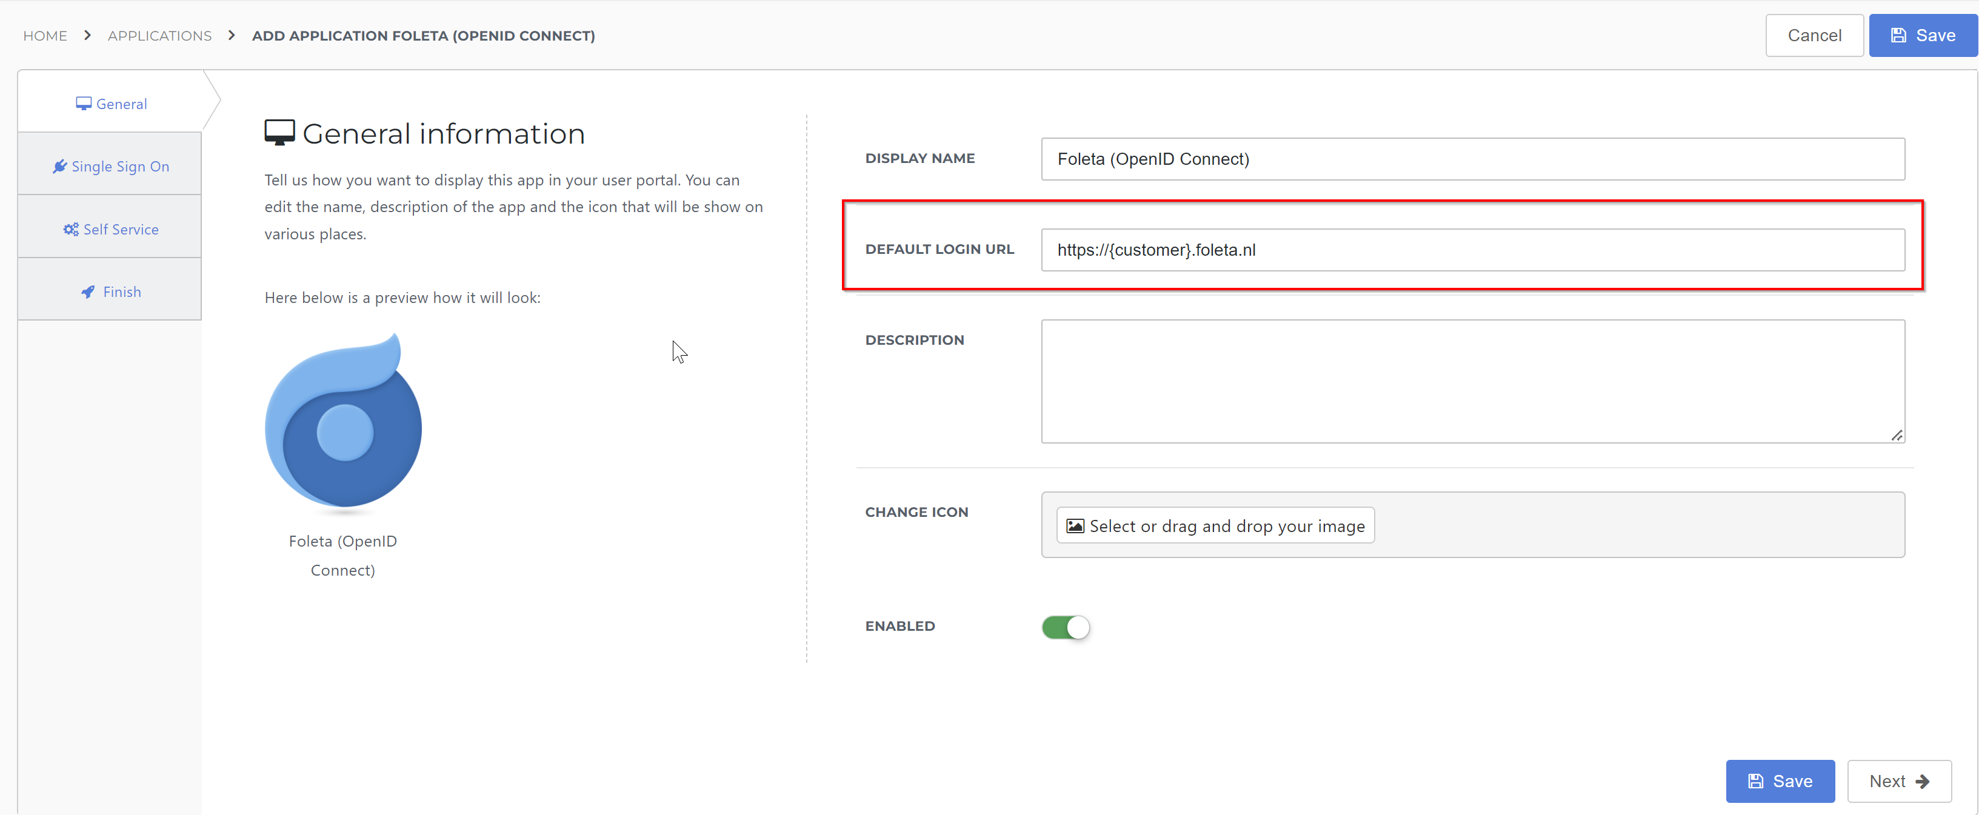Click the 'General information' heading
This screenshot has width=1979, height=815.
[x=444, y=134]
